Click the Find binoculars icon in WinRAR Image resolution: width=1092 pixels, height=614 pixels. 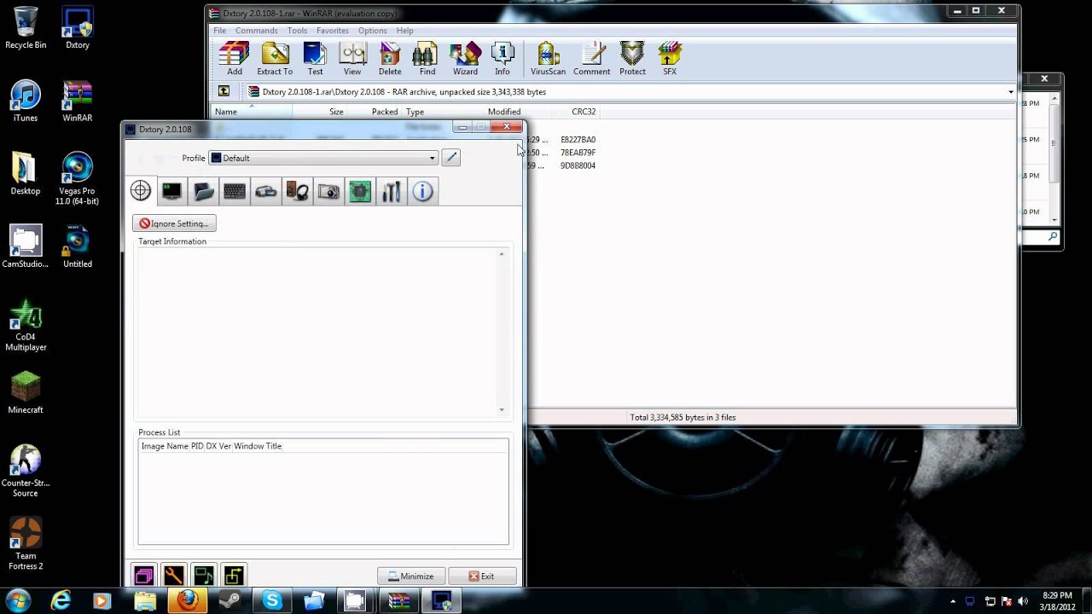[x=427, y=59]
